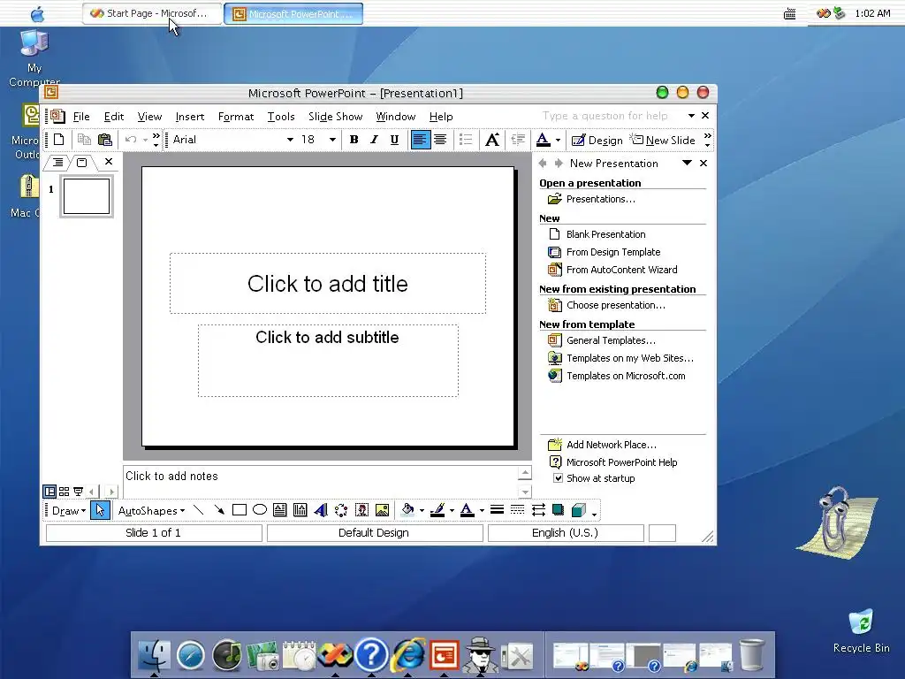The image size is (905, 679).
Task: Select the Oval drawing tool
Action: tap(260, 510)
